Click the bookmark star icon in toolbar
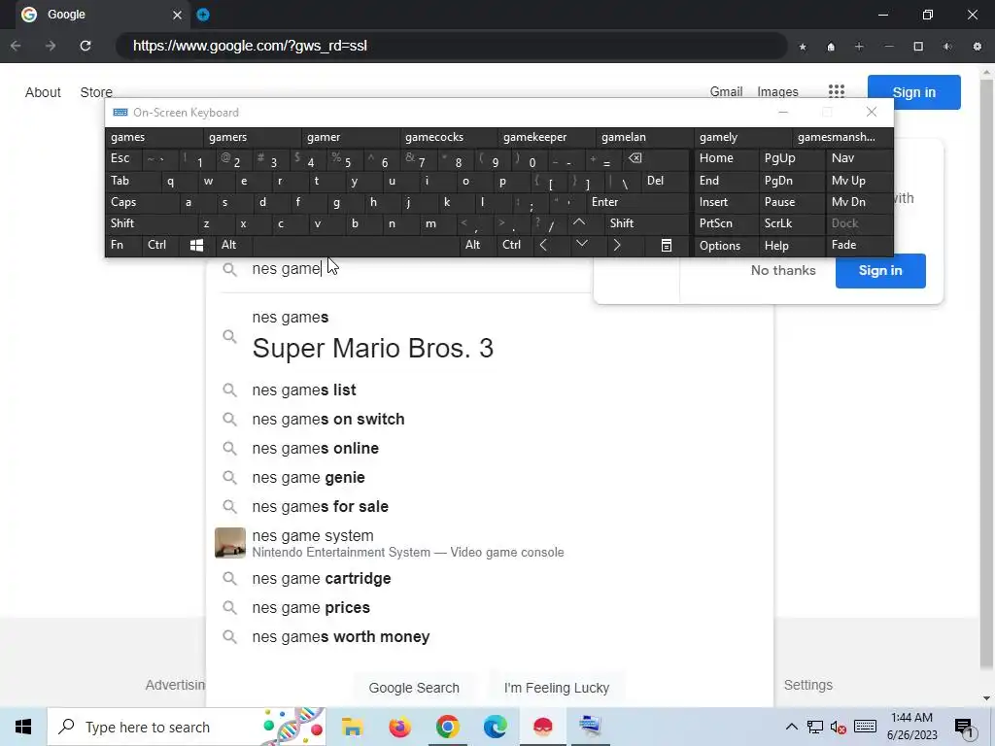Image resolution: width=995 pixels, height=746 pixels. 803,47
